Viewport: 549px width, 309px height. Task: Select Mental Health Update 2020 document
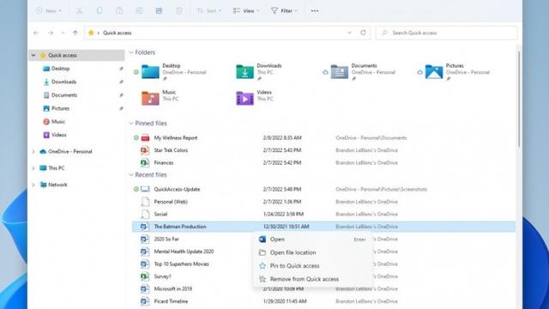(184, 251)
